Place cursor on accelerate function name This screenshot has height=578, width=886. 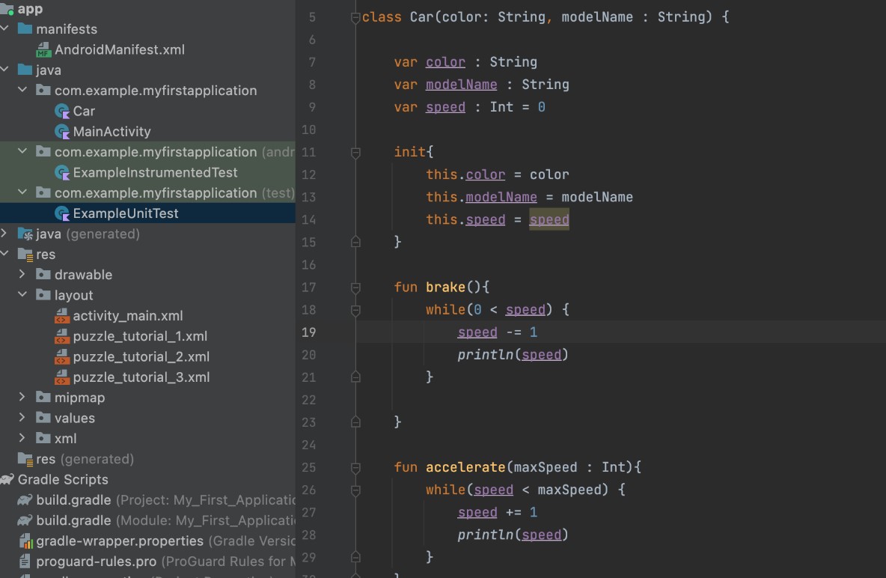pyautogui.click(x=465, y=467)
